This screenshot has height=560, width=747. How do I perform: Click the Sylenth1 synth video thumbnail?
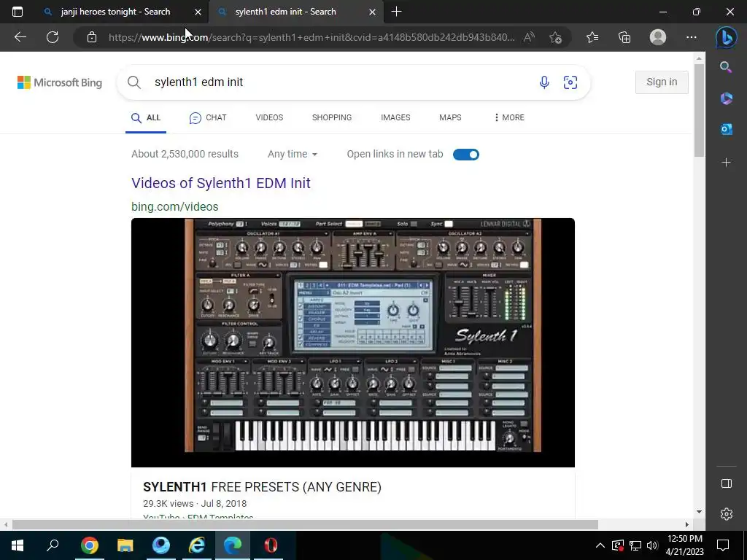click(353, 343)
